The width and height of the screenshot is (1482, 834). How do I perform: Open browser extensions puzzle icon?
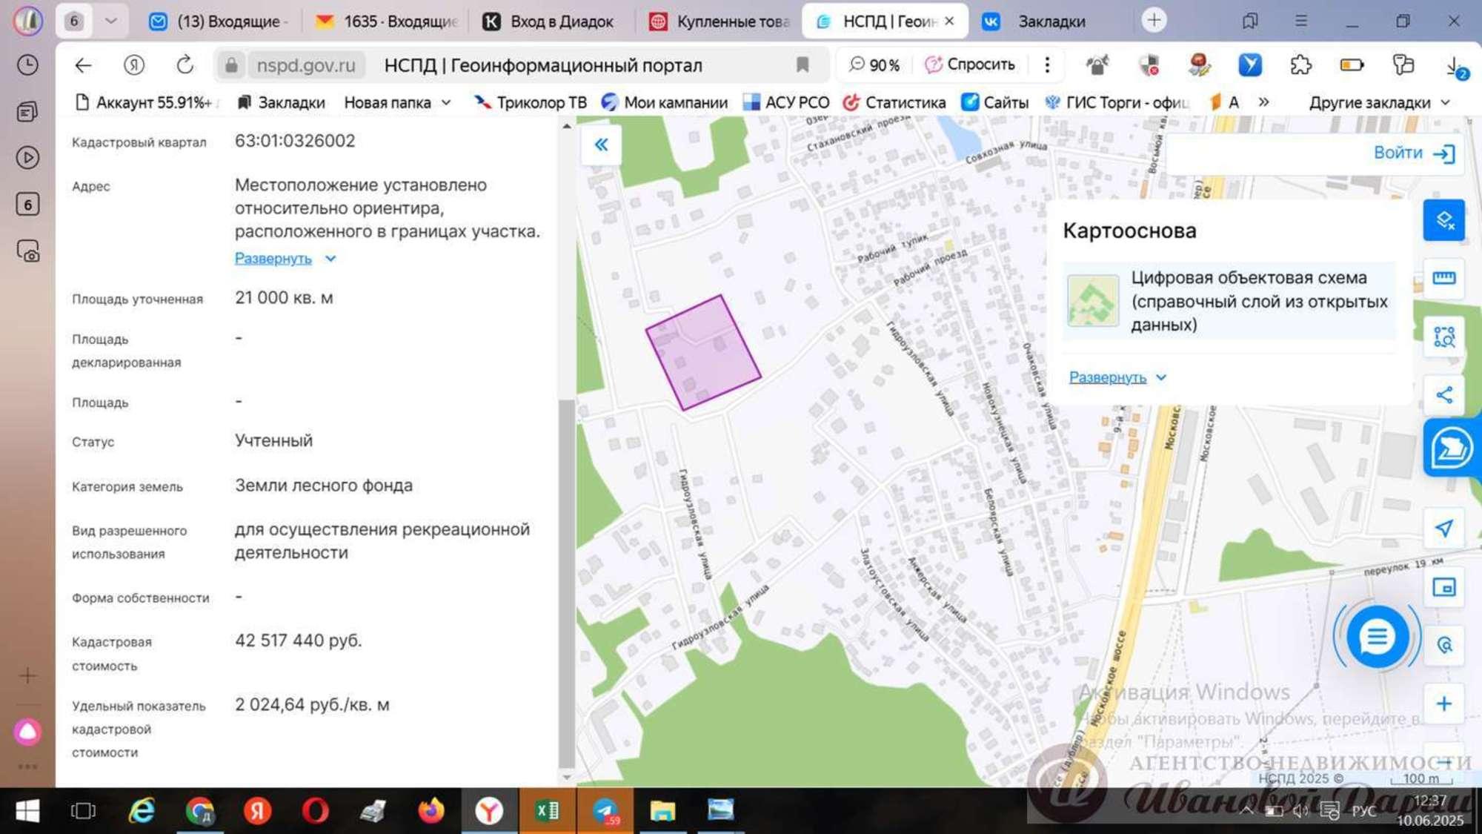pyautogui.click(x=1300, y=65)
